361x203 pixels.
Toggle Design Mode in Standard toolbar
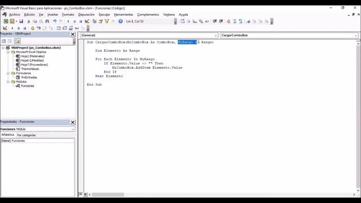coord(87,21)
